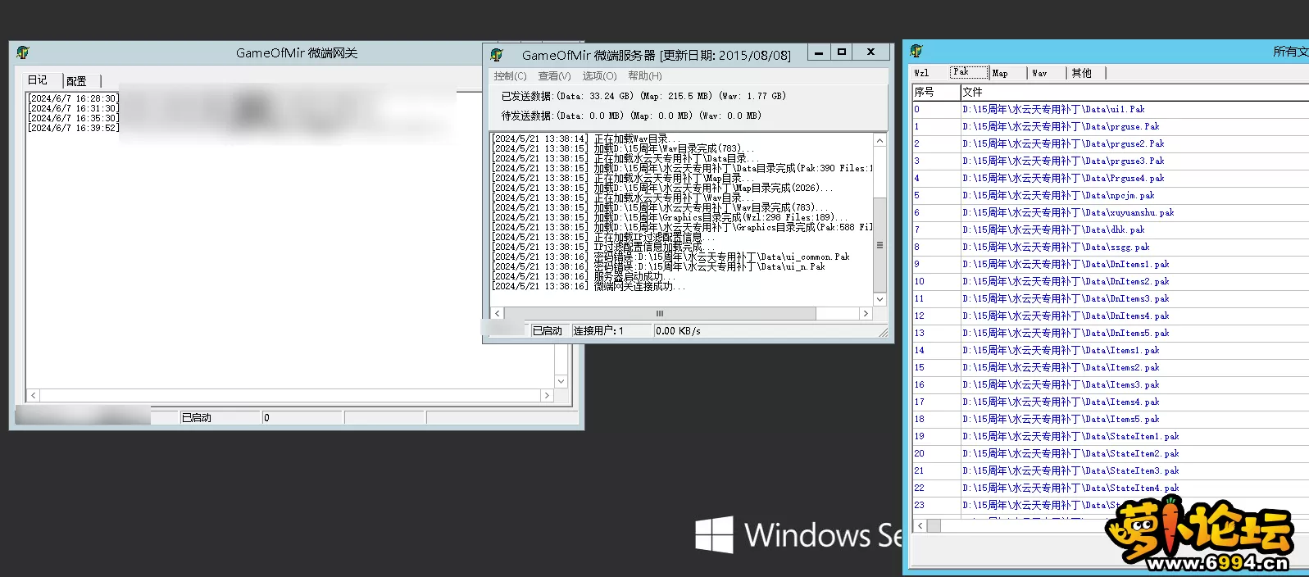Select file row ssgg.pak
The height and width of the screenshot is (577, 1309).
1111,247
